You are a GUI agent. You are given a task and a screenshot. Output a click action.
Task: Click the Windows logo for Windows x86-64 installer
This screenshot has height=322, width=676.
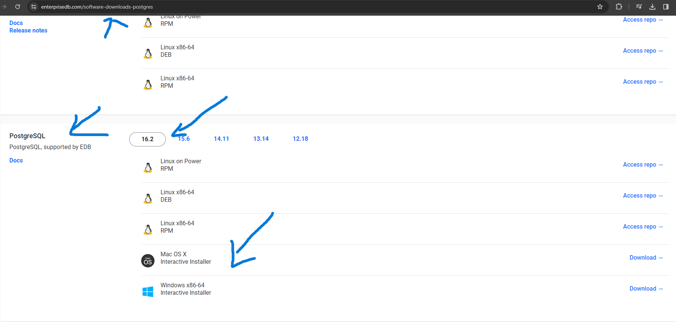pyautogui.click(x=148, y=292)
